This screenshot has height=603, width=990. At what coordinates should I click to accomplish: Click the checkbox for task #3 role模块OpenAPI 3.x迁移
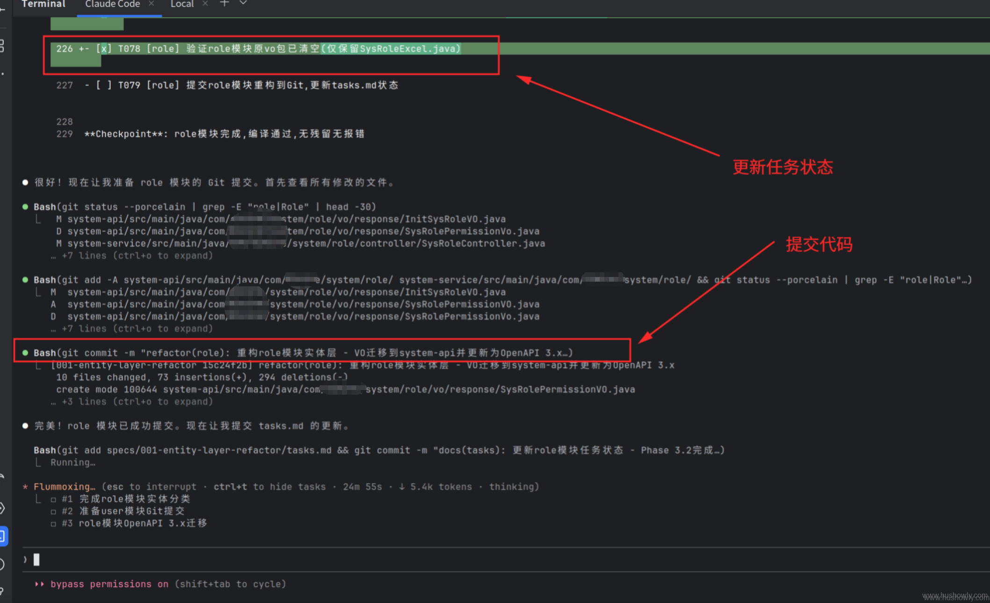53,524
